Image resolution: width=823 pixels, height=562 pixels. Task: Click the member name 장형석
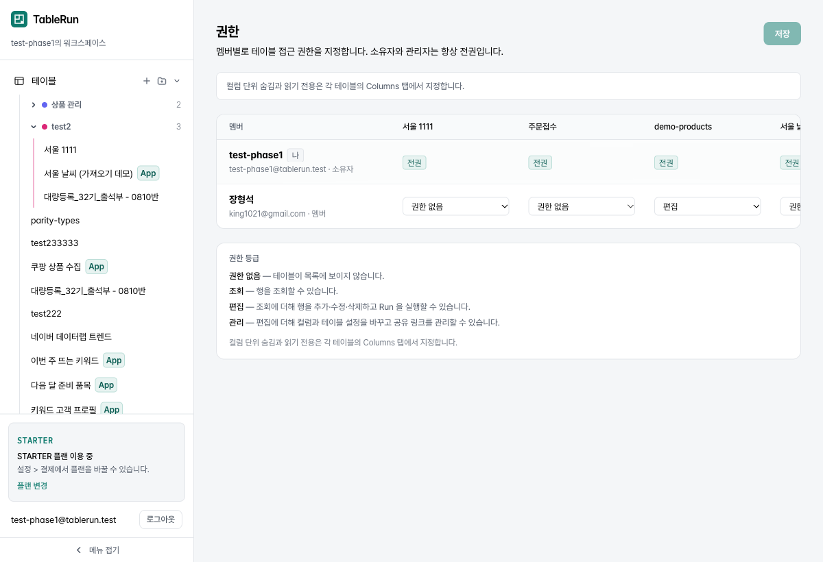click(x=241, y=199)
